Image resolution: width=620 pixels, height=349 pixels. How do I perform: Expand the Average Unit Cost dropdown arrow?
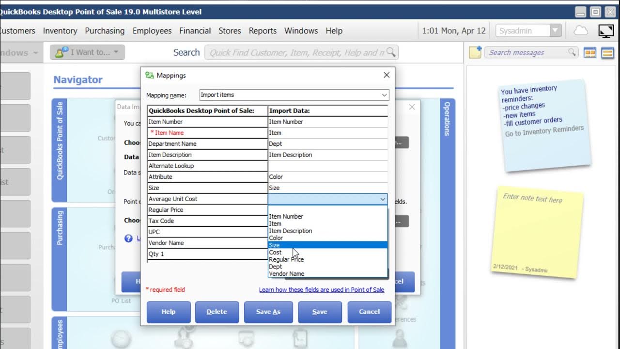[383, 199]
